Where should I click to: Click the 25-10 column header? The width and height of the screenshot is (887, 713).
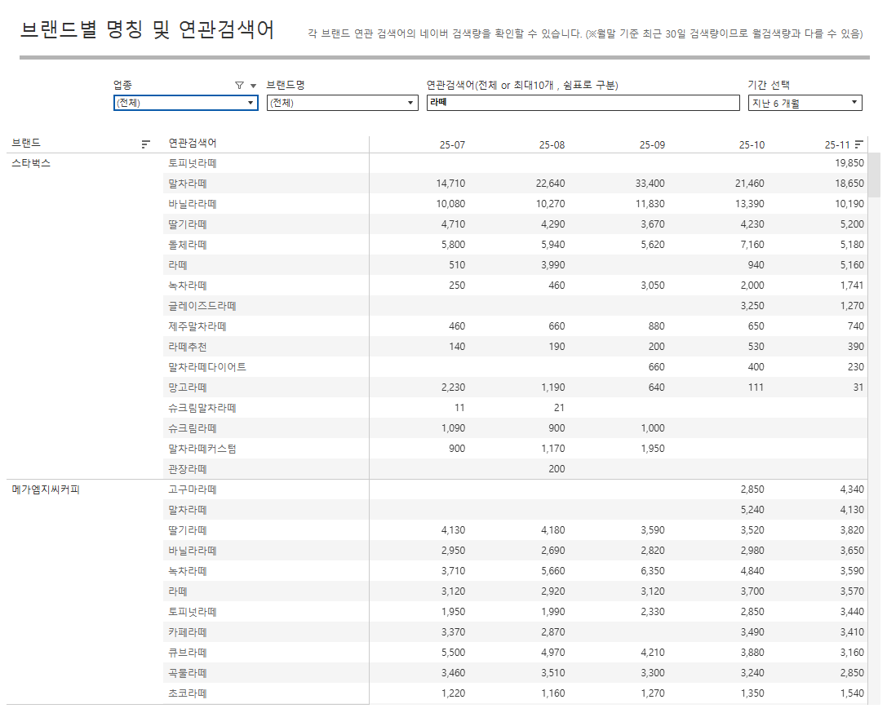click(x=752, y=145)
